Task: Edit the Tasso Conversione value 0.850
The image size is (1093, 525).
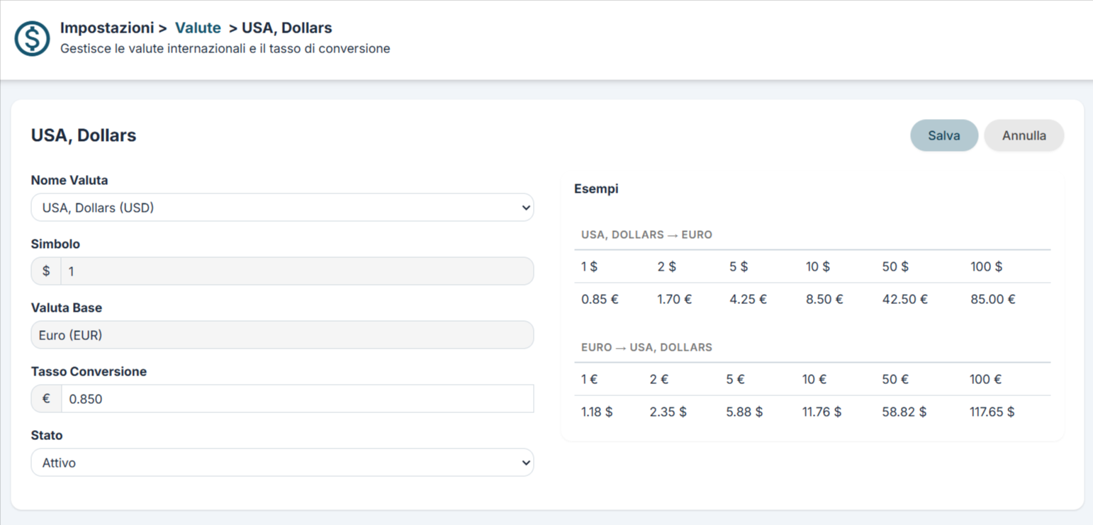Action: pos(297,399)
